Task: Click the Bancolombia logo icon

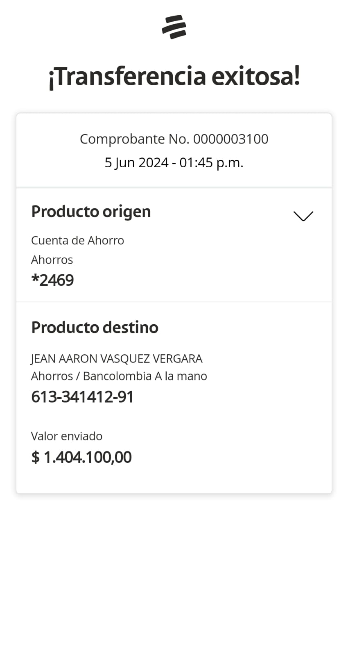Action: point(174,27)
